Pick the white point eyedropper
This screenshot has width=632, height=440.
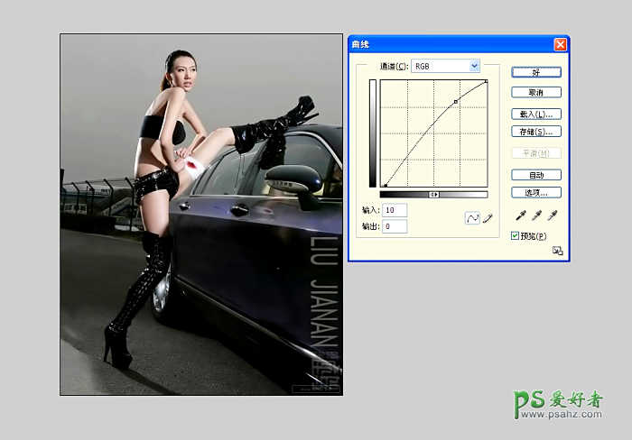click(x=552, y=215)
